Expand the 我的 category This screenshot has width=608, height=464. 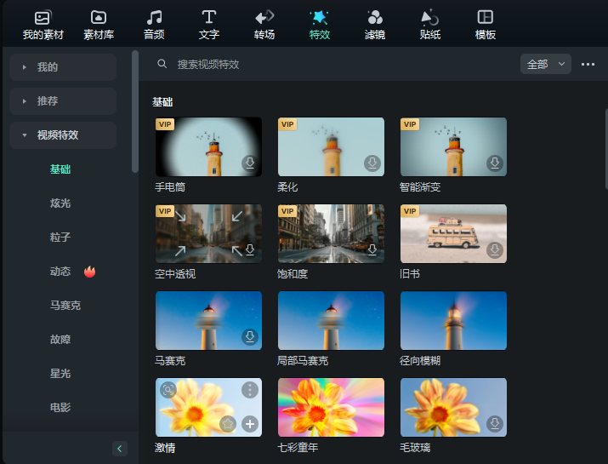pos(63,67)
